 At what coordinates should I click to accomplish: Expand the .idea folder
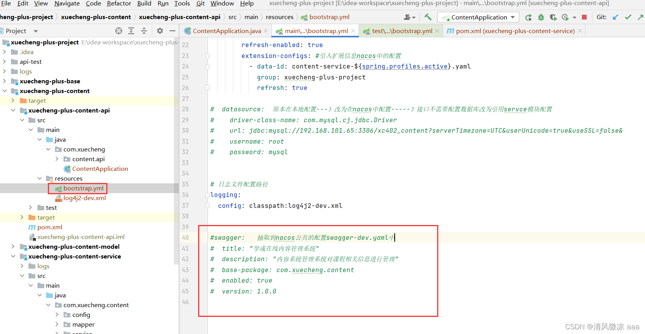pyautogui.click(x=4, y=52)
